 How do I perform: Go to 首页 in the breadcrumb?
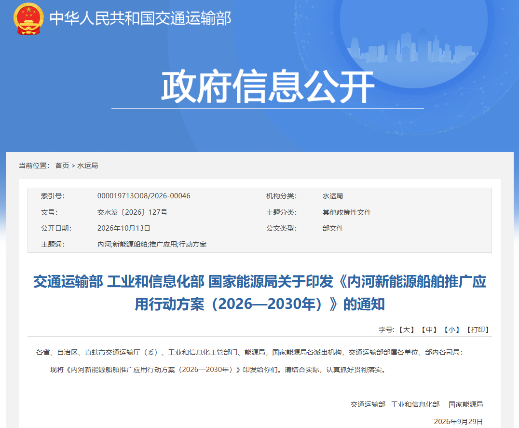[62, 166]
